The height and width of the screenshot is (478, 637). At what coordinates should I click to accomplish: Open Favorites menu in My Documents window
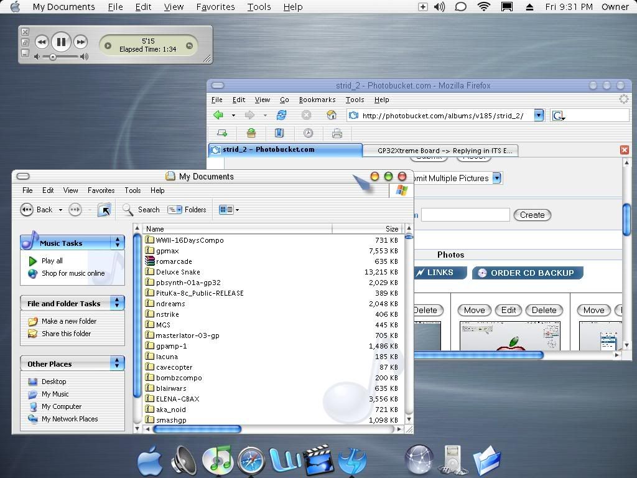click(x=101, y=190)
